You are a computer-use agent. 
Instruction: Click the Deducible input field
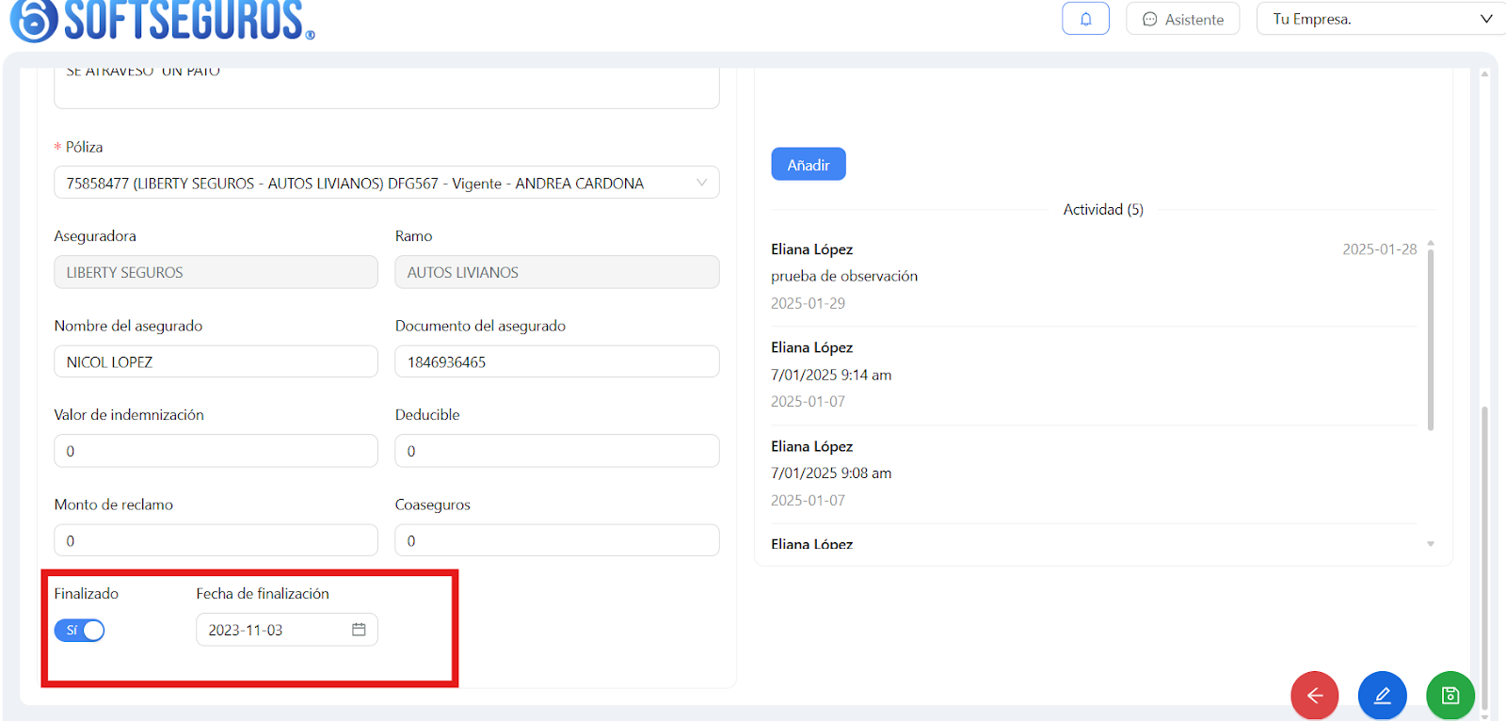click(x=557, y=451)
